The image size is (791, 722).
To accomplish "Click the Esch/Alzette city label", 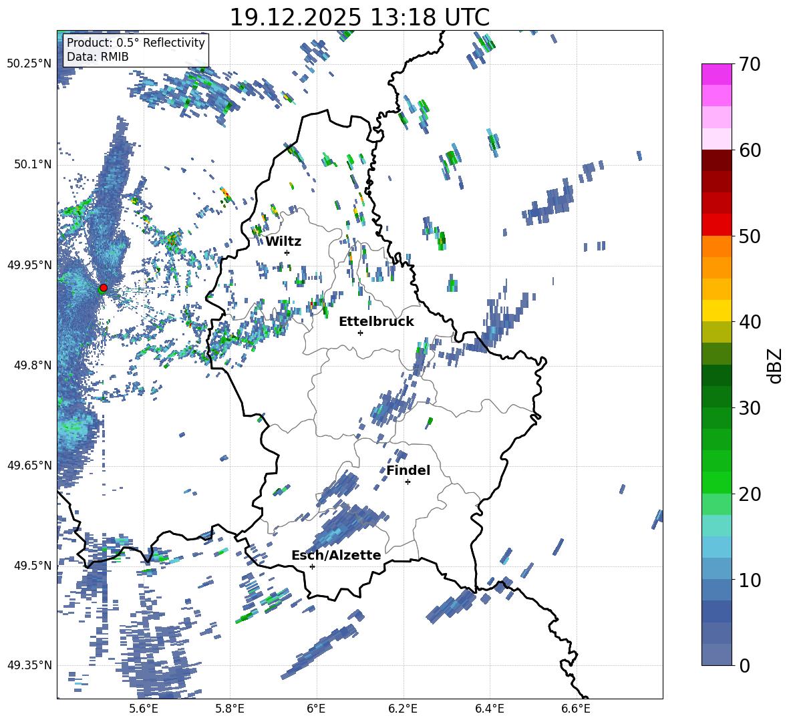I will (x=336, y=555).
